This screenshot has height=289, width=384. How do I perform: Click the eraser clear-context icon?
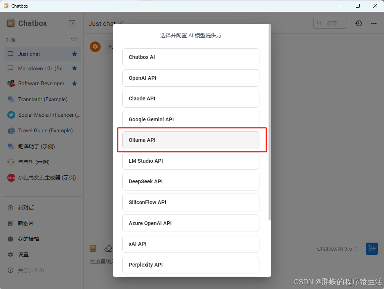108,249
